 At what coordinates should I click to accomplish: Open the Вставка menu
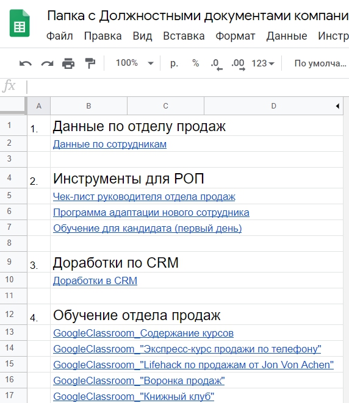pyautogui.click(x=184, y=36)
